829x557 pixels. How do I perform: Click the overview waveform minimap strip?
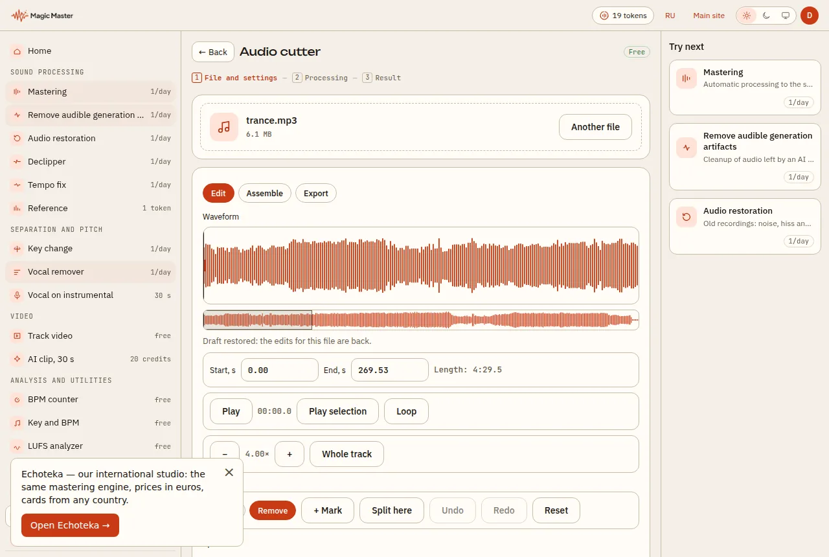[421, 320]
